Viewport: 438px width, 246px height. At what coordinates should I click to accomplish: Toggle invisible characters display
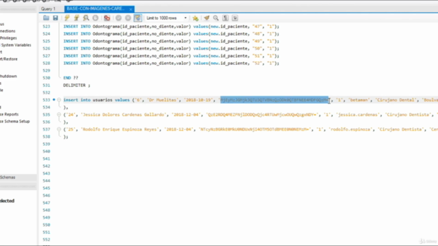(x=225, y=18)
